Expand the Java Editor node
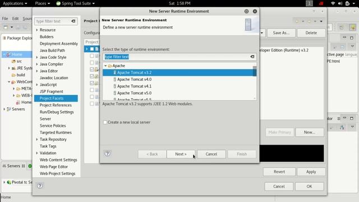 (37, 71)
